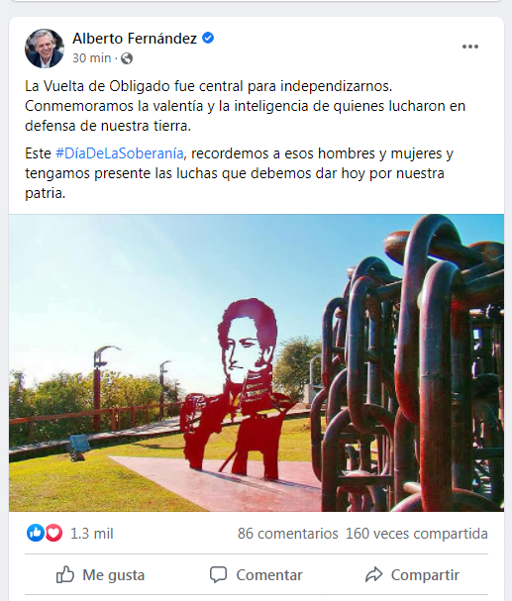Click the Alberto Fernández name link
This screenshot has width=512, height=601.
[135, 39]
